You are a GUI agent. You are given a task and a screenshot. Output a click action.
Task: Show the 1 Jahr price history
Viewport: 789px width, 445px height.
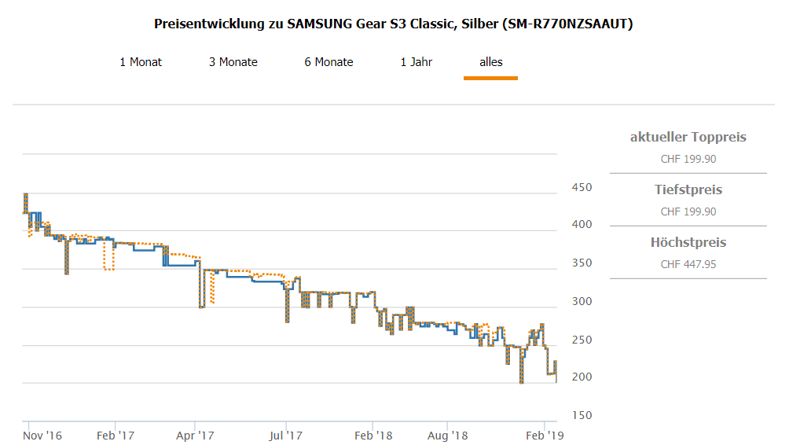point(417,62)
